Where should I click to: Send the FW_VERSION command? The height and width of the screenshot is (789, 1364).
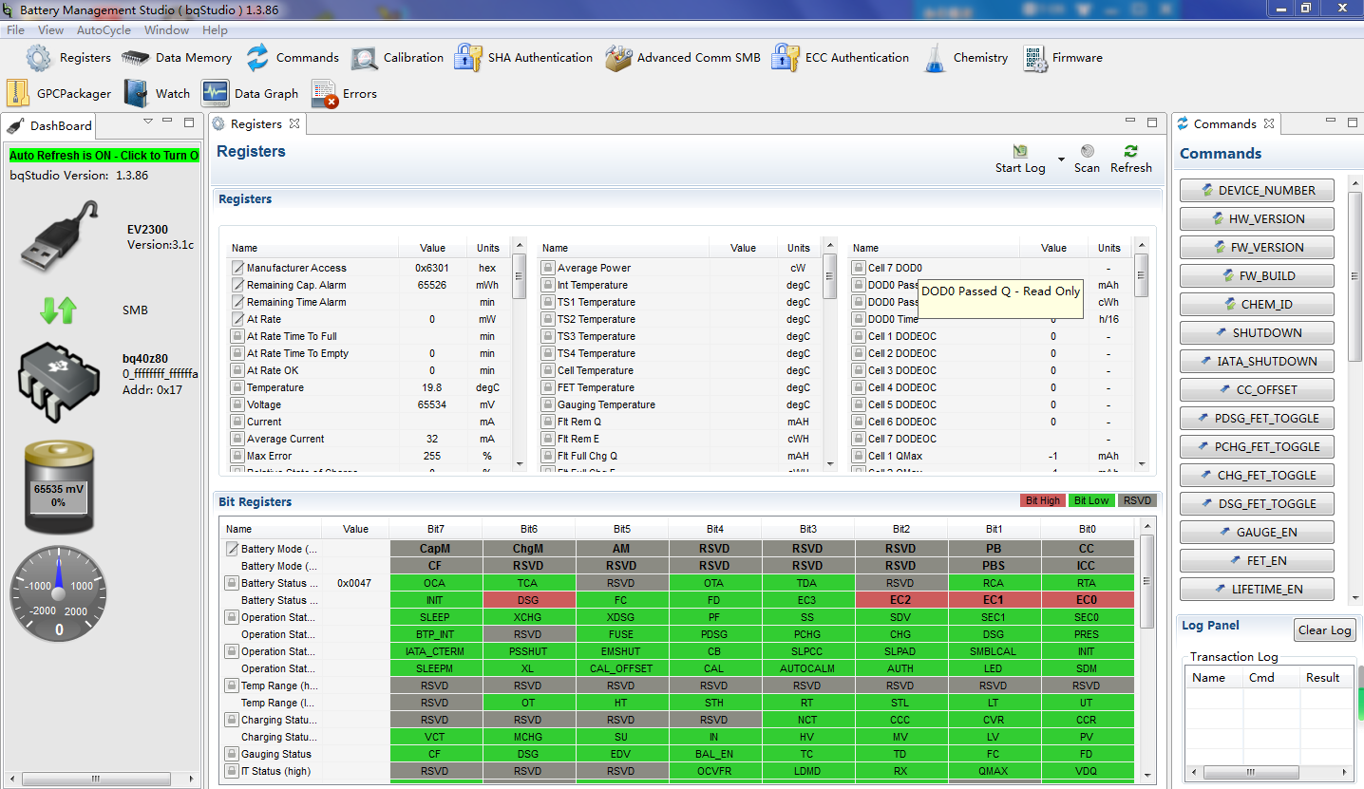tap(1257, 247)
